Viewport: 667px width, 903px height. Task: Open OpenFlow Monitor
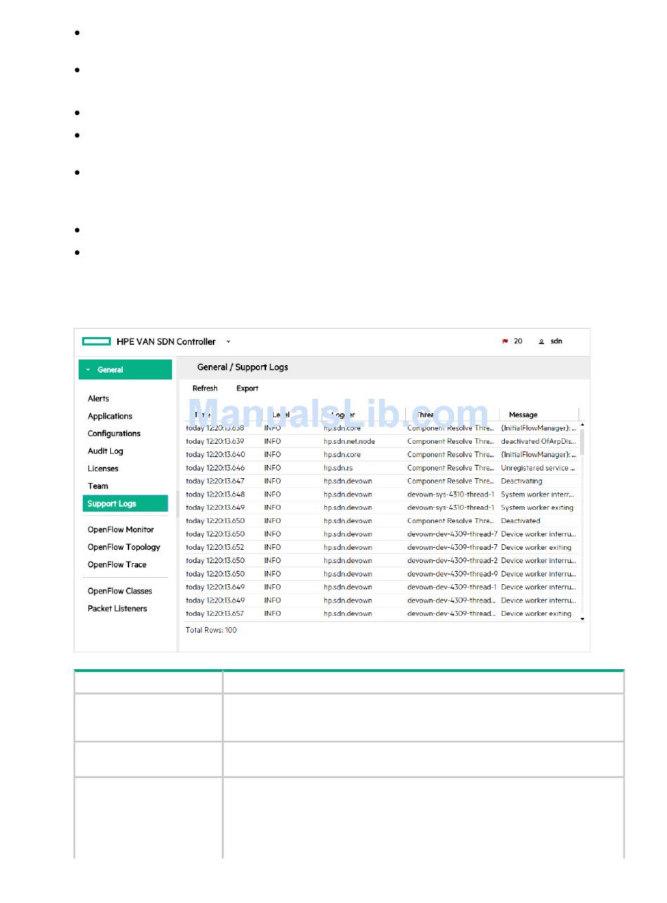click(121, 530)
